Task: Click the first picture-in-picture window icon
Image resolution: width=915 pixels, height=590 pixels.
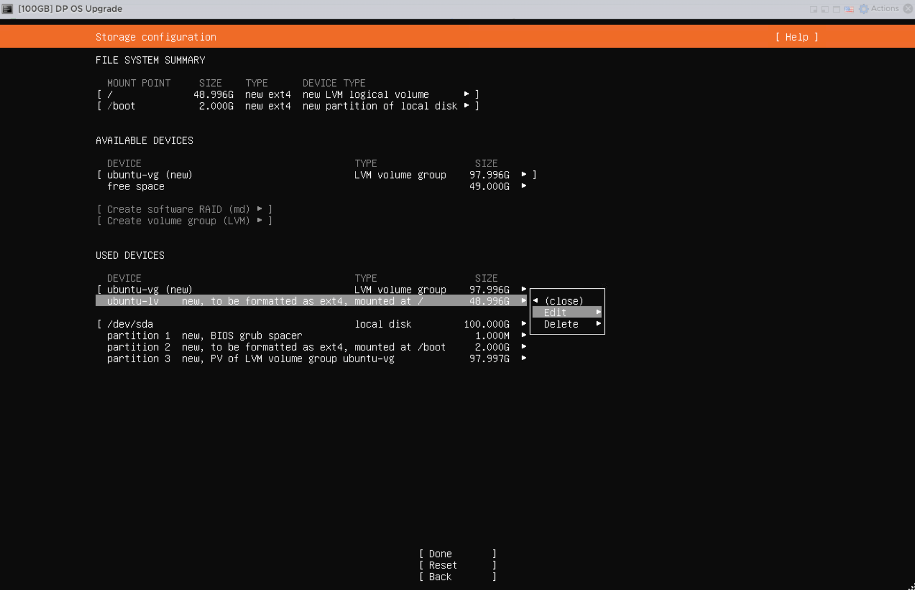Action: coord(813,9)
